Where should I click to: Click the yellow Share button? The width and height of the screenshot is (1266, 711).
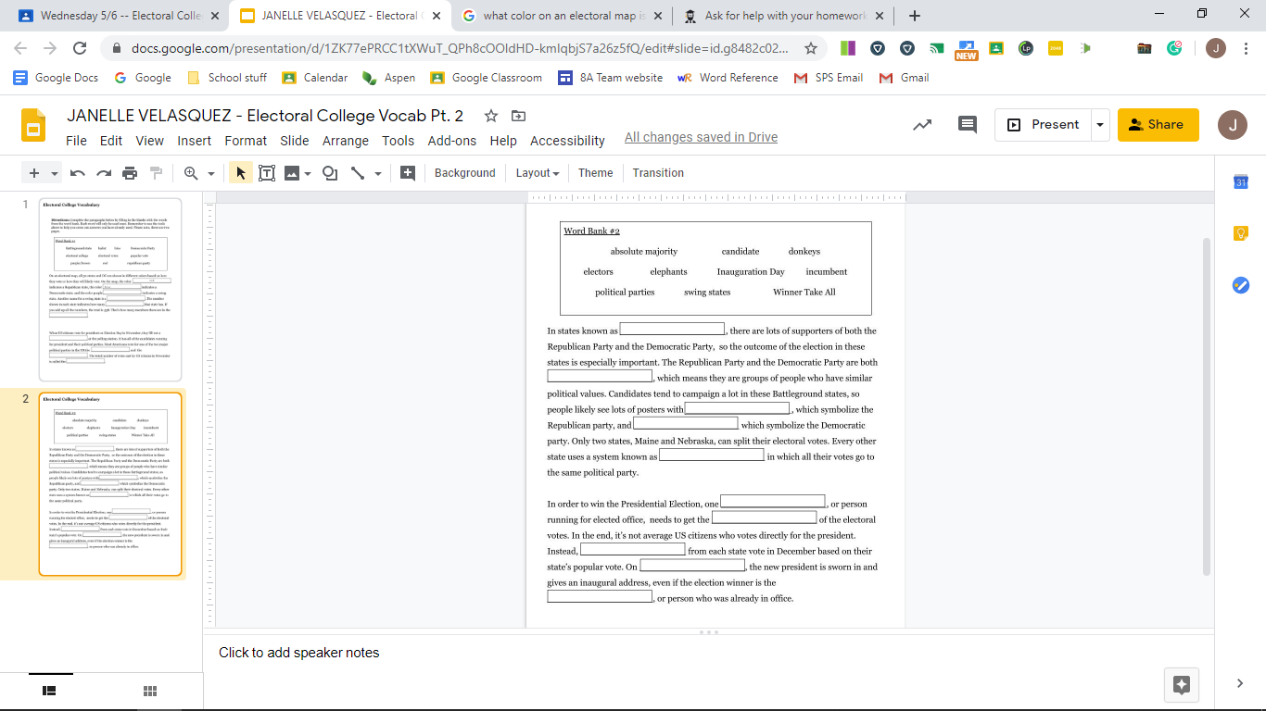[x=1158, y=125]
